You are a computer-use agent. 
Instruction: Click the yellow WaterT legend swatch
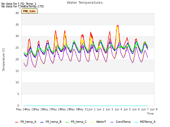pyautogui.click(x=92, y=122)
